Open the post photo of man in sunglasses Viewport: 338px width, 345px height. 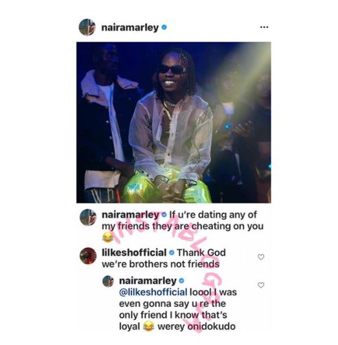(174, 123)
